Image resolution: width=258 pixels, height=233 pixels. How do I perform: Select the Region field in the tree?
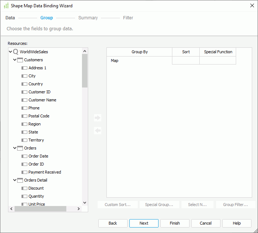(x=35, y=124)
